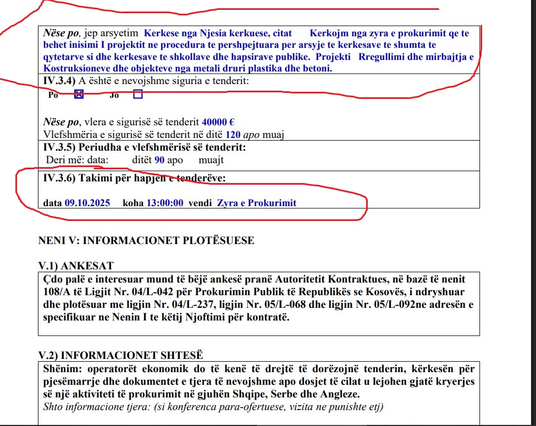Image resolution: width=536 pixels, height=426 pixels.
Task: Click the opening time 13:00:00
Action: 164,203
